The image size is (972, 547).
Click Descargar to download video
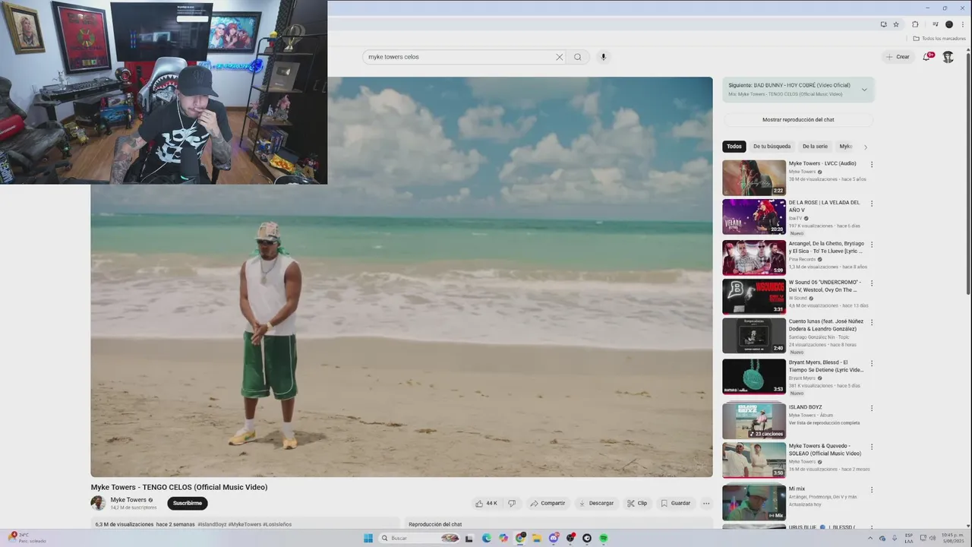(596, 503)
